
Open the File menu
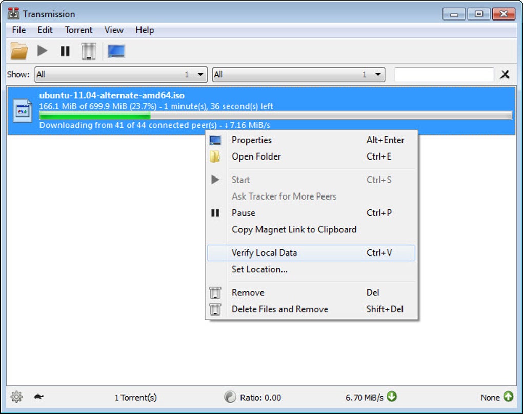(x=18, y=30)
